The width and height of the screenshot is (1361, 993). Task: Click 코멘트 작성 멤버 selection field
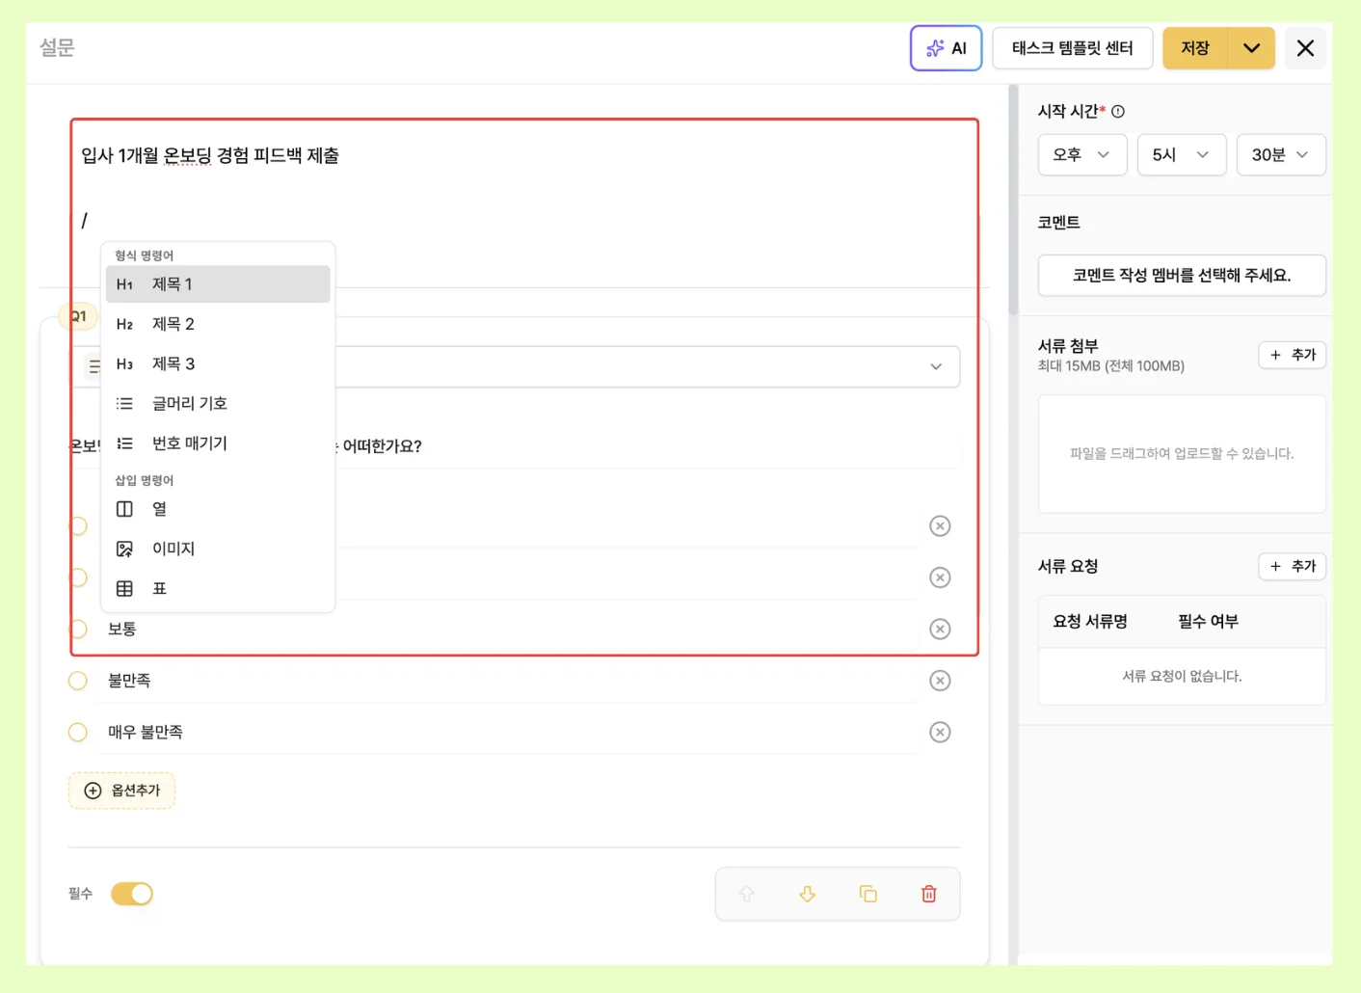tap(1181, 276)
